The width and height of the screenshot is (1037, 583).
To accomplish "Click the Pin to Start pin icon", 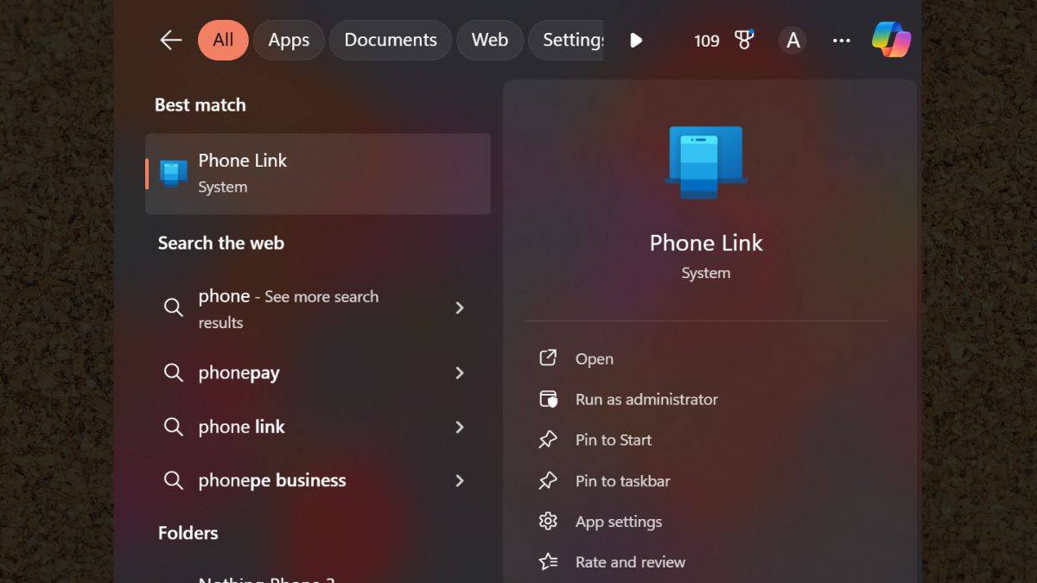I will [548, 440].
